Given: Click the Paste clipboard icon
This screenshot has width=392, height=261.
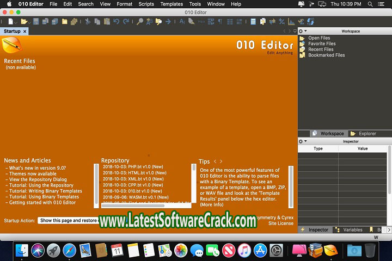Looking at the screenshot, I should pos(107,22).
